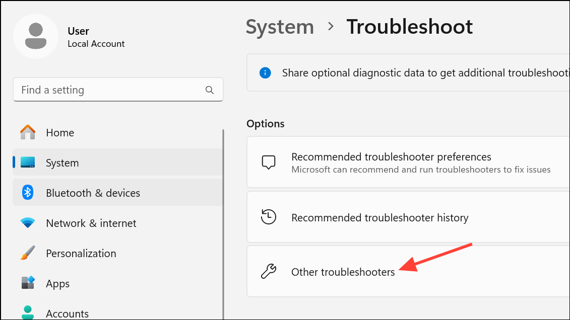Viewport: 570px width, 320px height.
Task: Click the Bluetooth icon in sidebar
Action: tap(28, 193)
